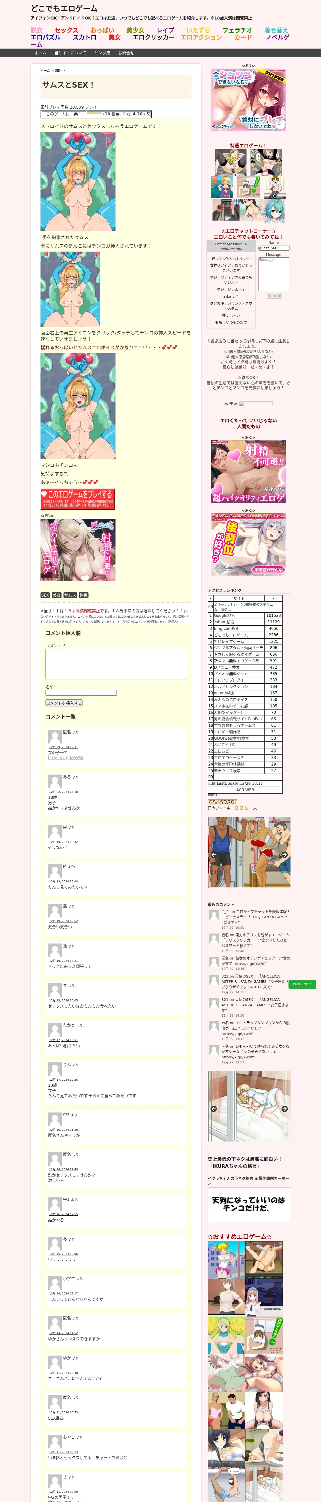Select the 拘束 tag below the article
Screen dimensions: 321x1502
84,595
